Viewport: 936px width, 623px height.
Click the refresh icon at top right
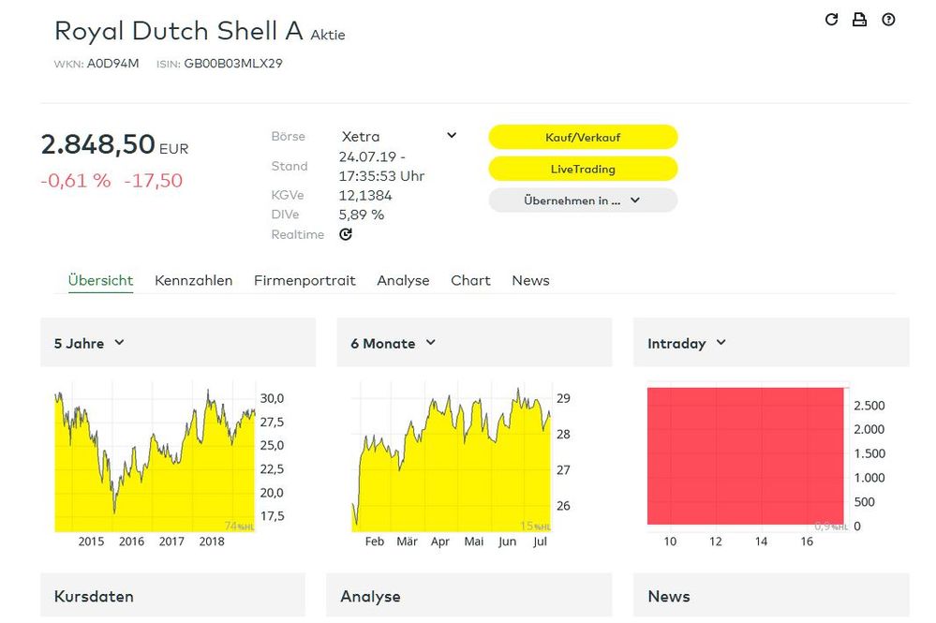pos(831,20)
